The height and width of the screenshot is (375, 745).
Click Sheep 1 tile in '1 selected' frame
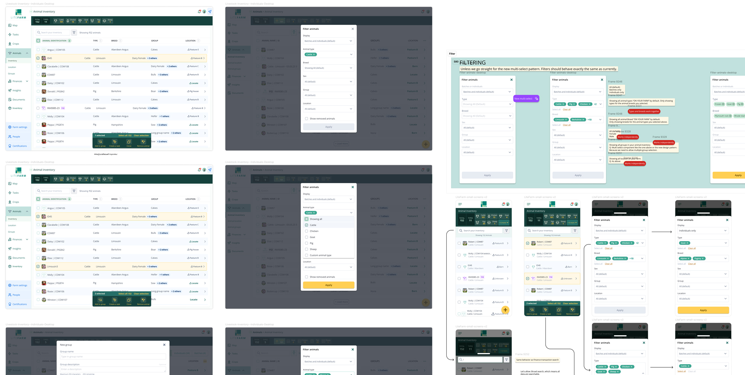click(108, 21)
